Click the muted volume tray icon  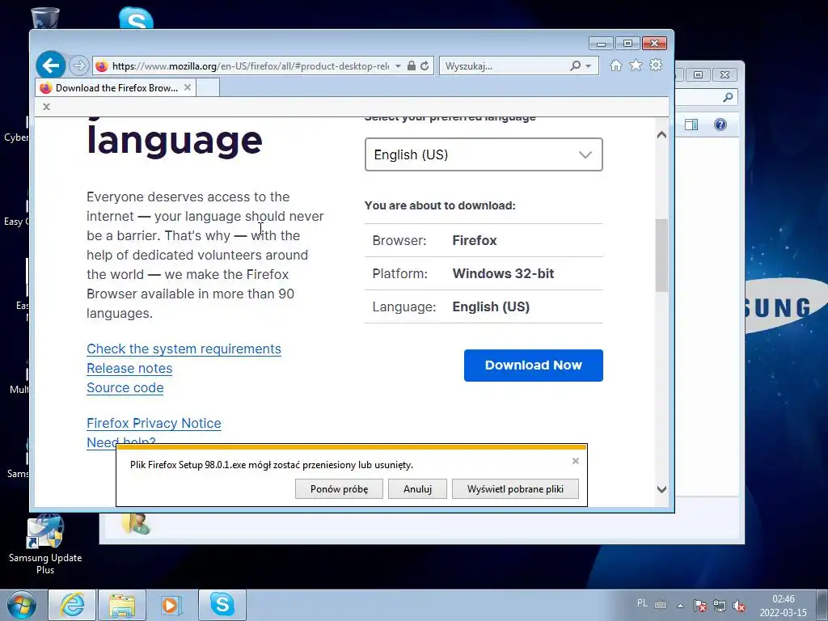coord(739,606)
